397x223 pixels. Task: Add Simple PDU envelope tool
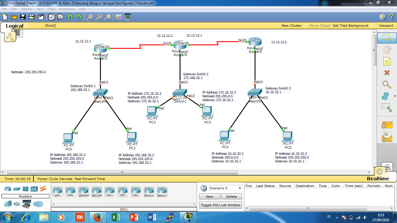tap(387, 125)
